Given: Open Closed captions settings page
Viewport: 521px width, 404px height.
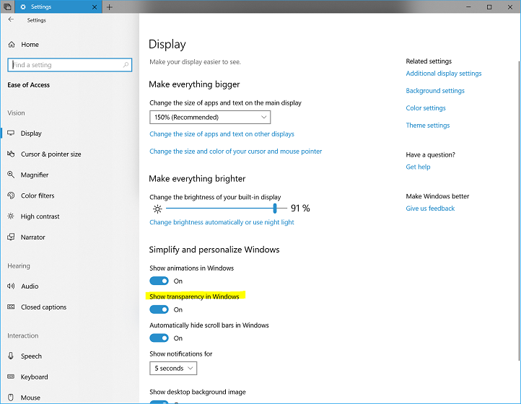Looking at the screenshot, I should [x=43, y=307].
